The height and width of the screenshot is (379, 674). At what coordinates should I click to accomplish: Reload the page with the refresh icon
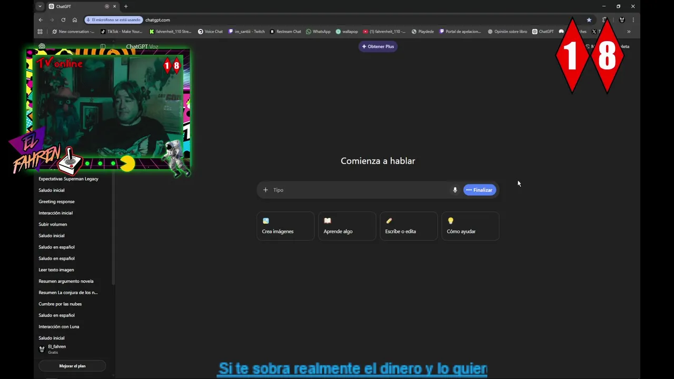pos(63,20)
